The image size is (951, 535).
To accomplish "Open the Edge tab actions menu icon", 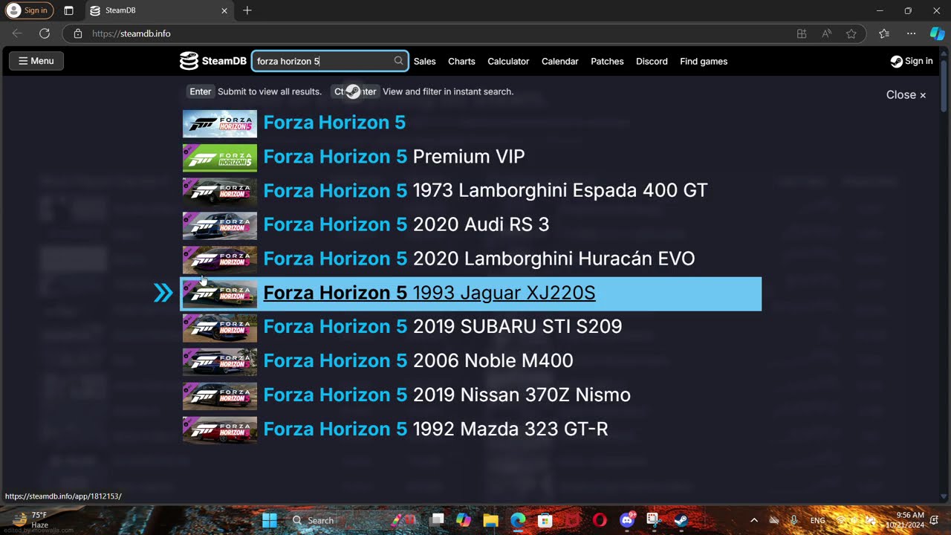I will [x=68, y=10].
